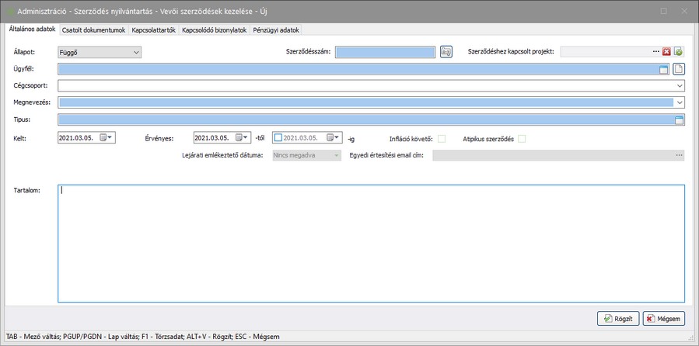Open lookup icon in Típus field
The image size is (699, 346).
tap(679, 119)
